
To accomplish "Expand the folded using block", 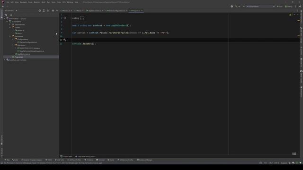I will point(82,18).
